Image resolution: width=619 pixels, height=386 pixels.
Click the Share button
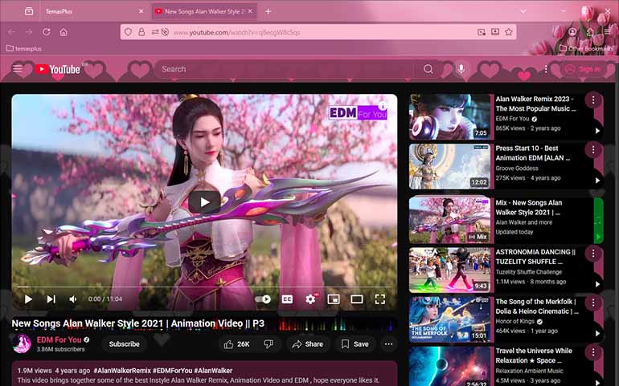point(307,344)
